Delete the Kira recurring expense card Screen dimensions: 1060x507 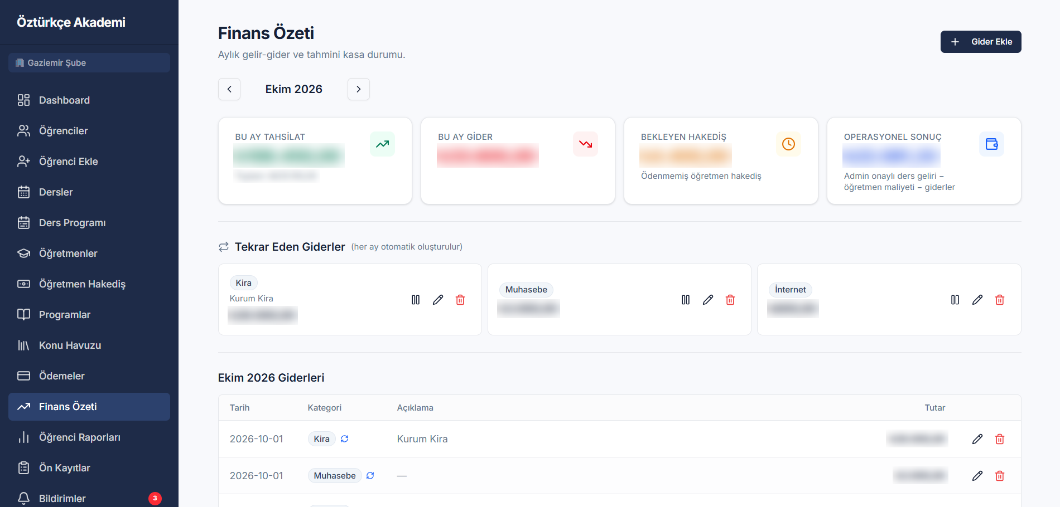(x=460, y=300)
